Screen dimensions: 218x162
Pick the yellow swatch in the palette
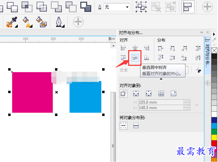pos(214,137)
